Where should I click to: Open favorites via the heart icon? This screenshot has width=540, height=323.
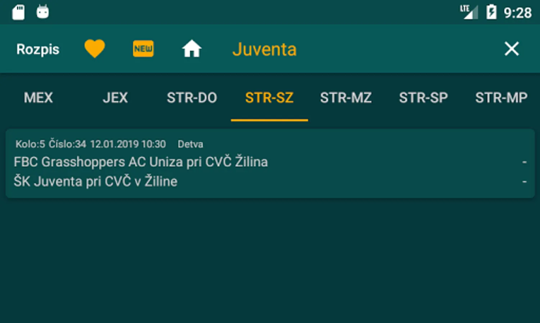(94, 48)
